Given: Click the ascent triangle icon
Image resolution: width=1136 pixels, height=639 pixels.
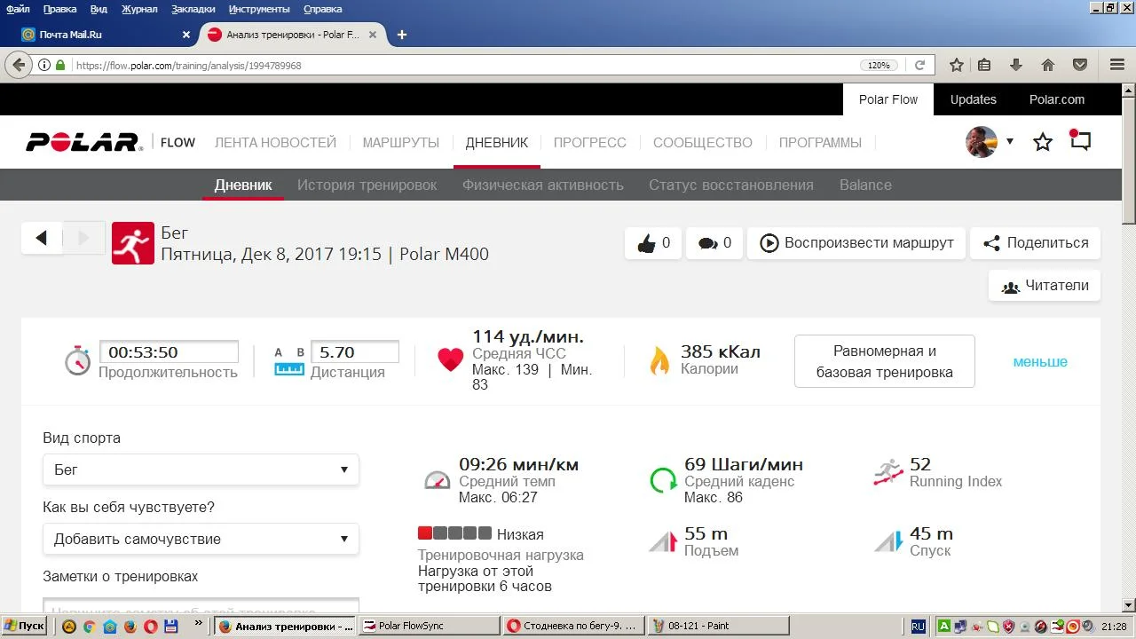Looking at the screenshot, I should coord(662,540).
